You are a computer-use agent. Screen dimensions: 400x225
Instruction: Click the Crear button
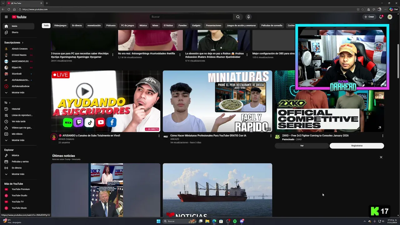pos(369,17)
